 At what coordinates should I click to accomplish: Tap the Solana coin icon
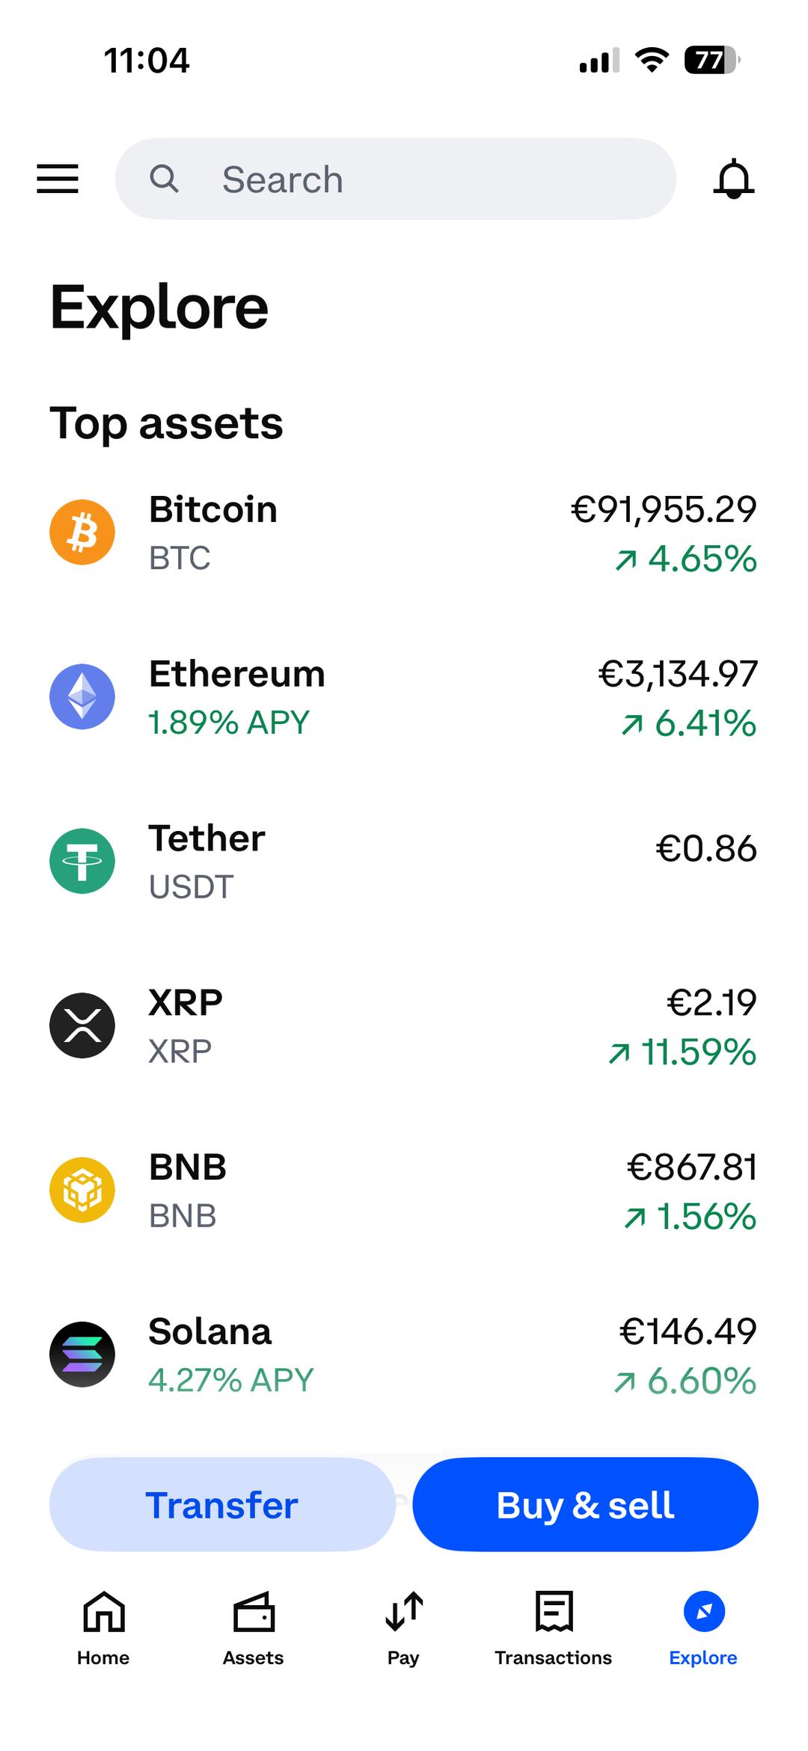pyautogui.click(x=82, y=1355)
